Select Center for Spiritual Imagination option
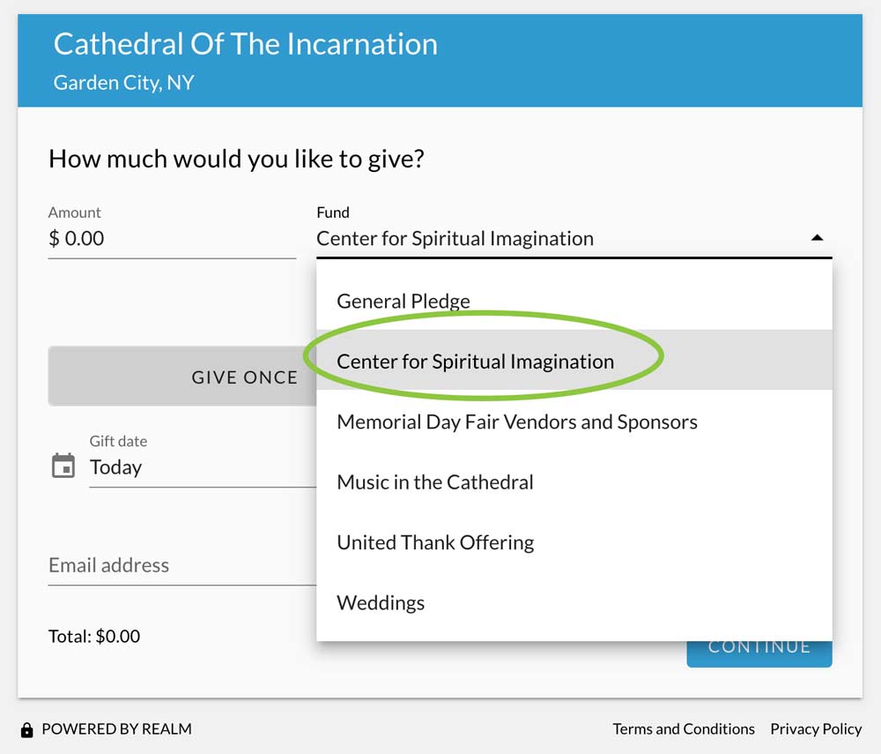 click(574, 361)
